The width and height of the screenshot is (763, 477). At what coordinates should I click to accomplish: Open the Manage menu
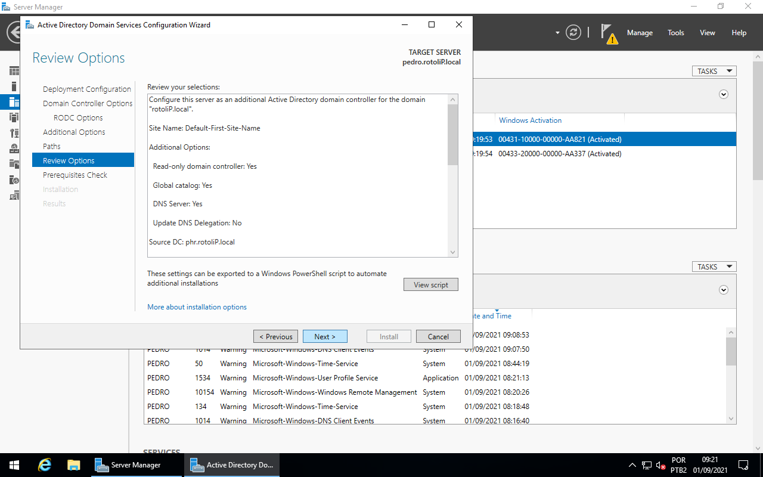click(x=640, y=33)
